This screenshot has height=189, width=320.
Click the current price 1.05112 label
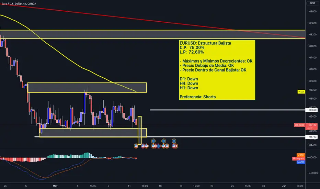[312, 125]
